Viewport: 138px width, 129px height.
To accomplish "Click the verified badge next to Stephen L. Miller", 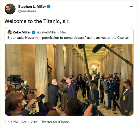I will [49, 6].
